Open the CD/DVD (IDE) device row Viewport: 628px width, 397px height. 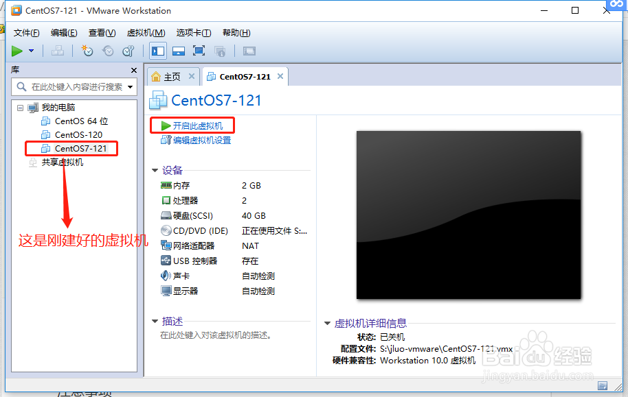tap(235, 230)
